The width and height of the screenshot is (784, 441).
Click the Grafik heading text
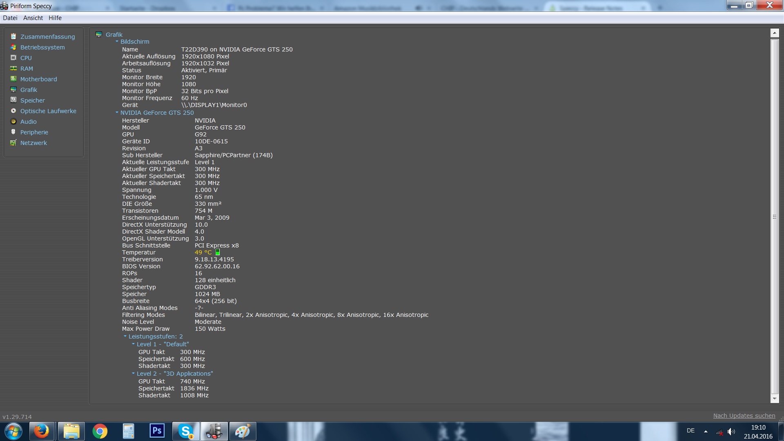coord(114,35)
